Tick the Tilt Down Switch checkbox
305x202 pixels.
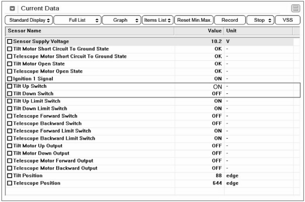tap(10, 94)
